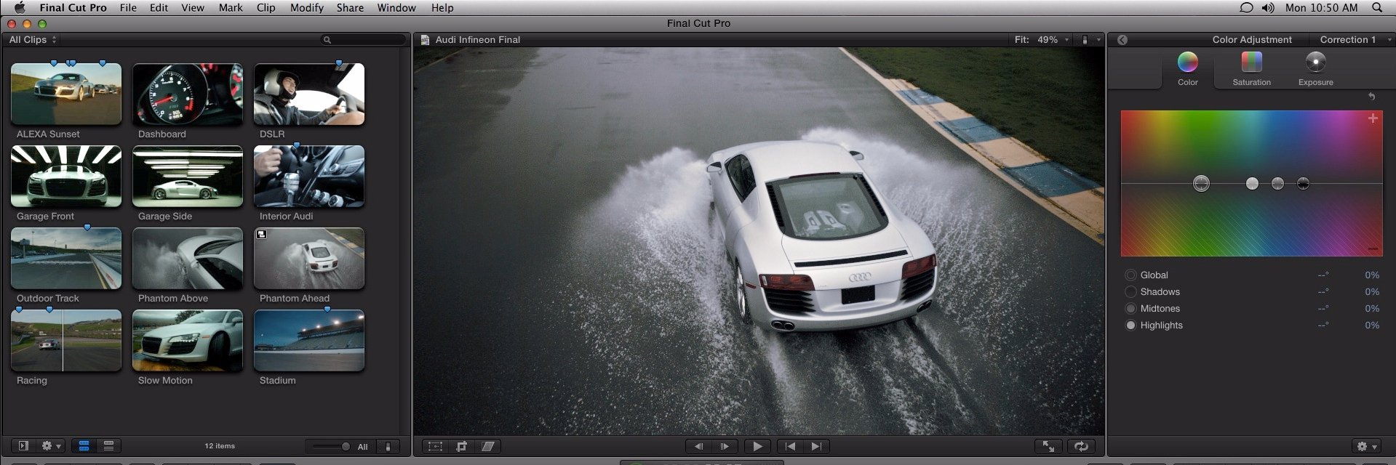Select the Racing clip thumbnail
The image size is (1396, 465).
pyautogui.click(x=66, y=340)
